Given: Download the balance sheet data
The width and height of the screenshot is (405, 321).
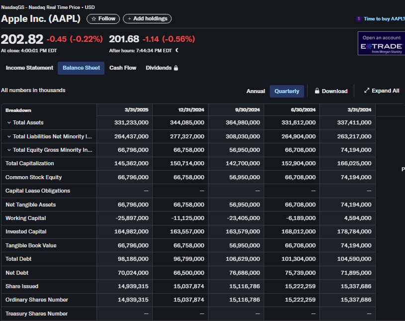Looking at the screenshot, I should click(x=331, y=91).
